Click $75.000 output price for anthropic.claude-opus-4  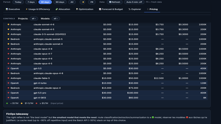pyautogui.click(x=133, y=88)
